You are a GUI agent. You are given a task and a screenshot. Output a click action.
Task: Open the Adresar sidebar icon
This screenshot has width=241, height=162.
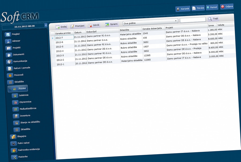click(8, 41)
